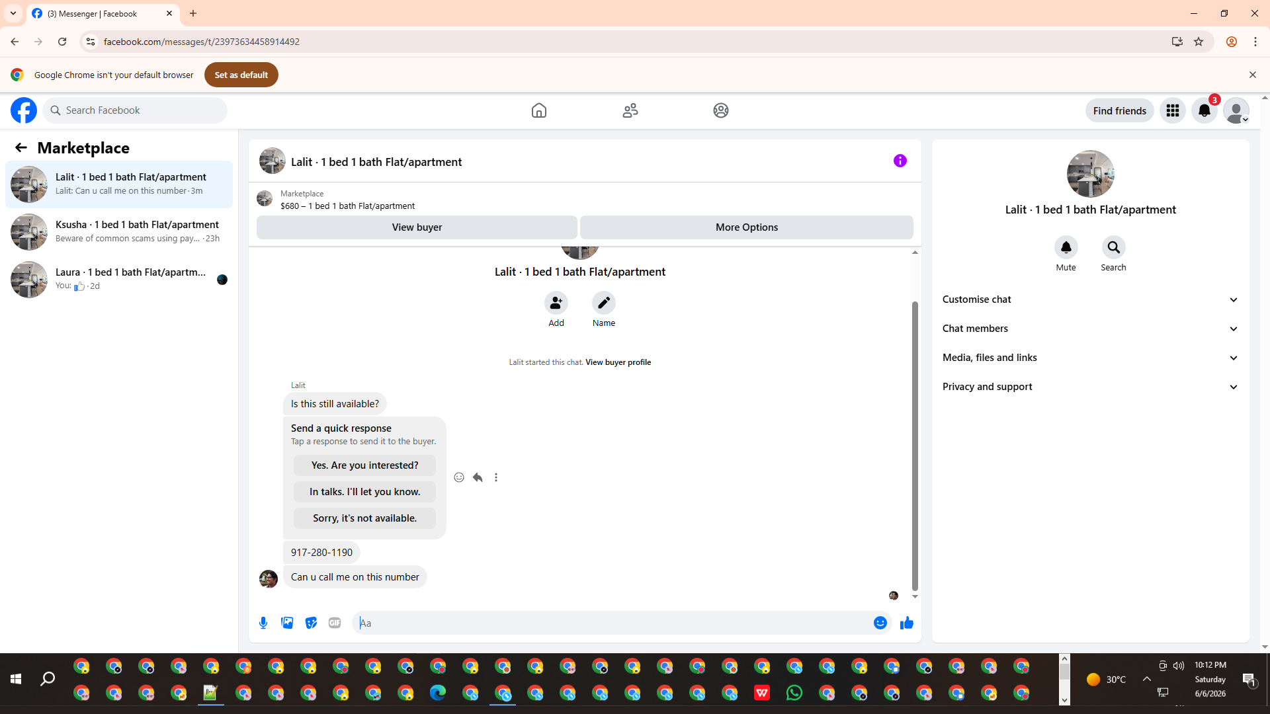
Task: Open Windows taskbar search
Action: point(48,679)
